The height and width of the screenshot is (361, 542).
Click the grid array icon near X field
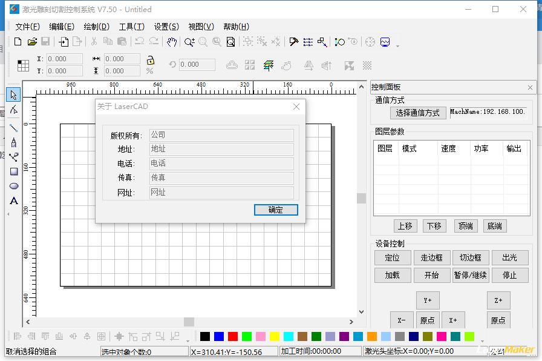point(23,65)
